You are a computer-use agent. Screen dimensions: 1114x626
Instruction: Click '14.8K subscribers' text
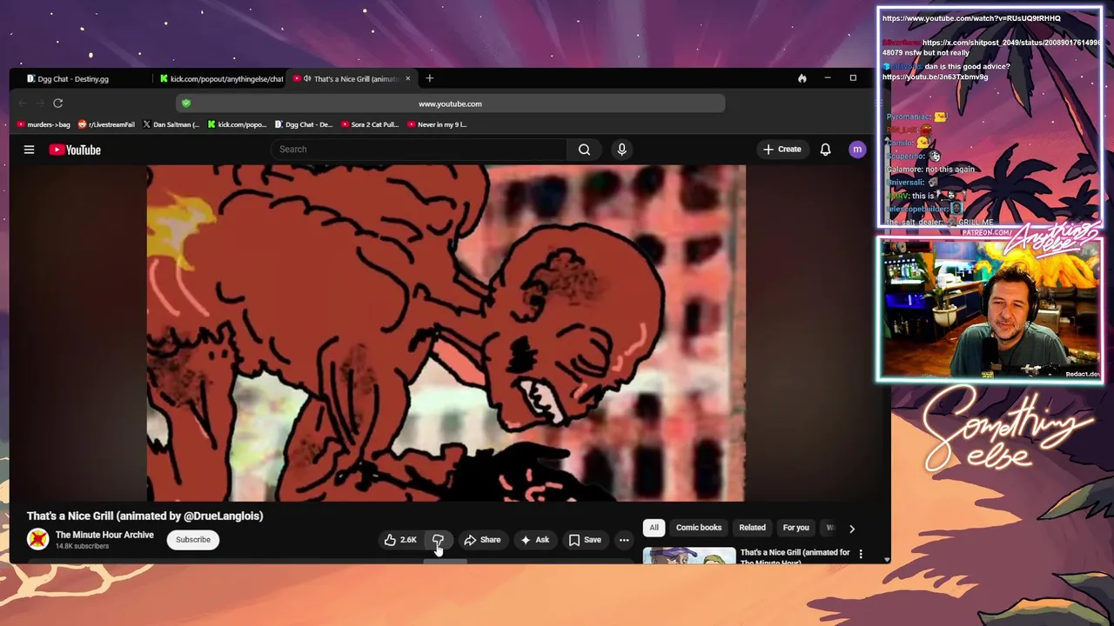tap(82, 546)
